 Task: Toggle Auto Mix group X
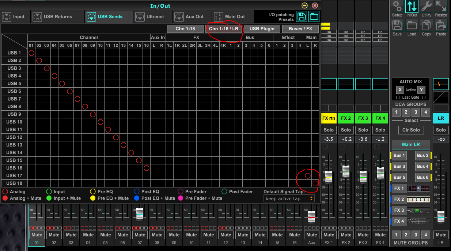(400, 90)
